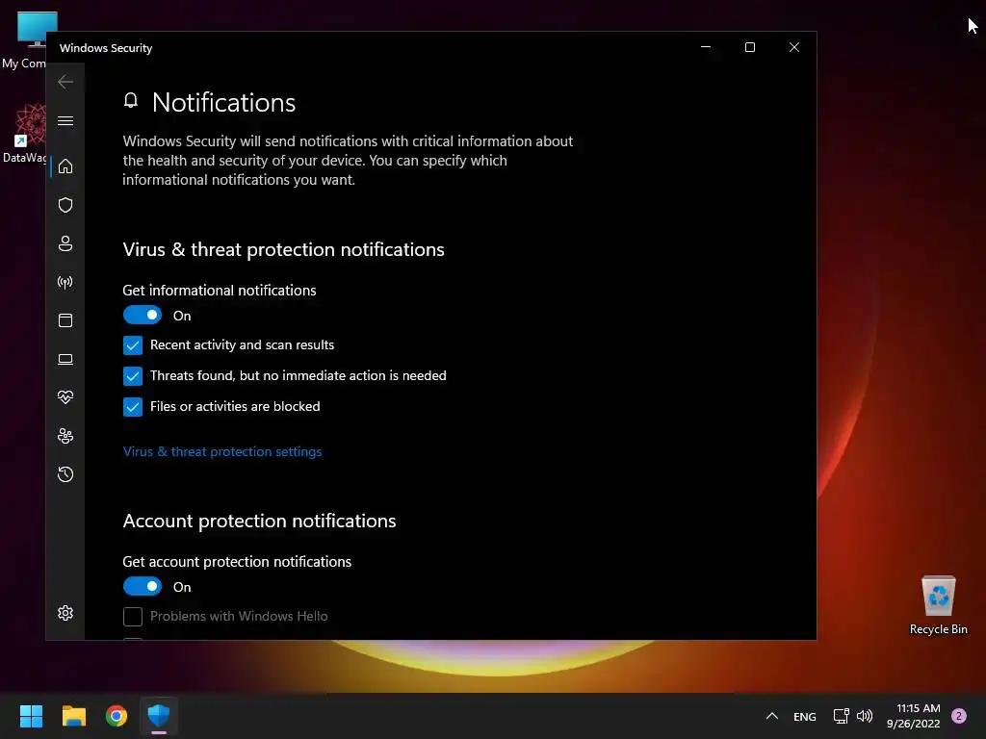Click Virus & threat protection notifications heading
Screen dimensions: 986x739
284,249
